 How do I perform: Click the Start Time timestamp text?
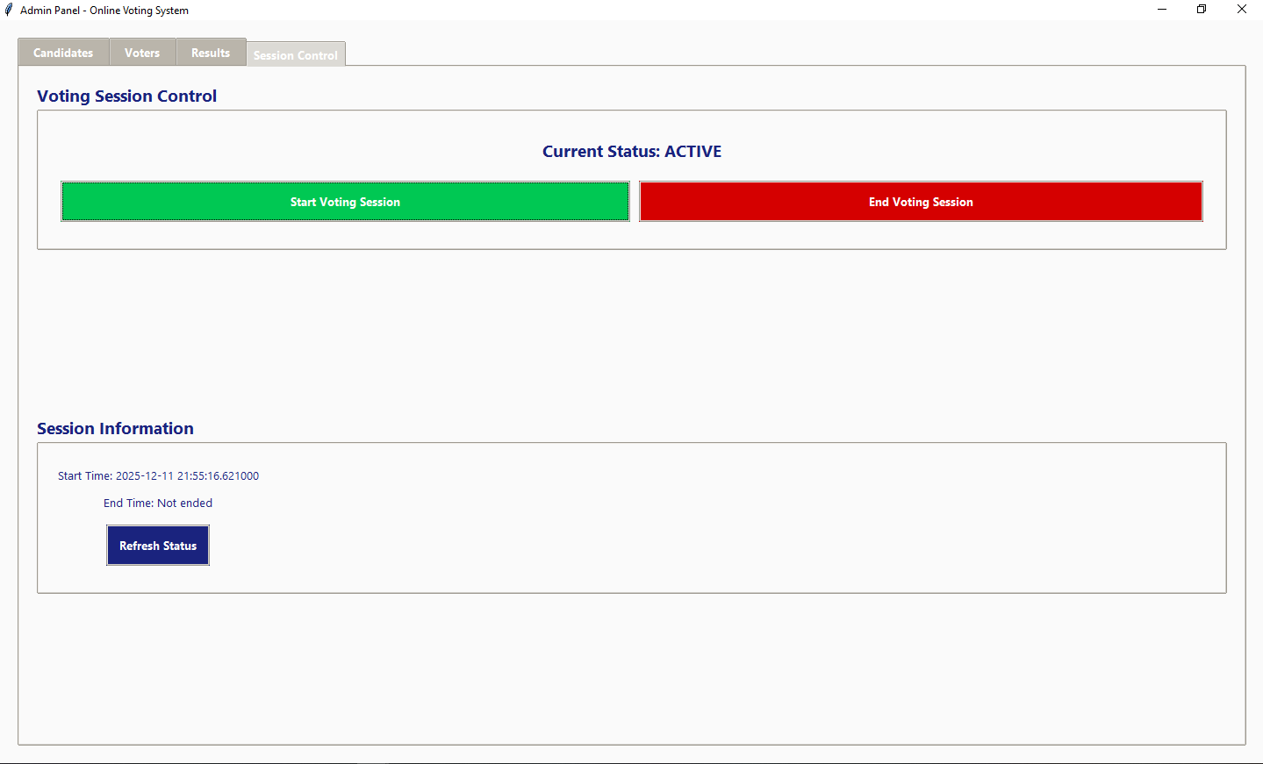point(158,475)
